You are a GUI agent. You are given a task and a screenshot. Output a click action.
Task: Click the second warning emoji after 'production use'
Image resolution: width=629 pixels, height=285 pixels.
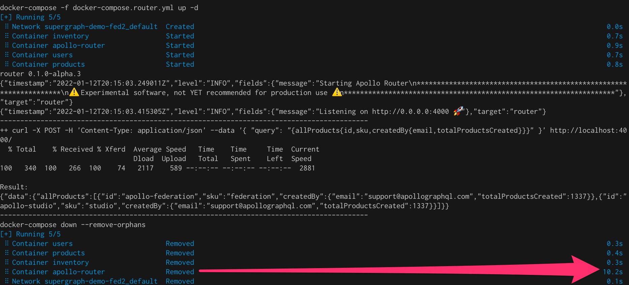337,92
